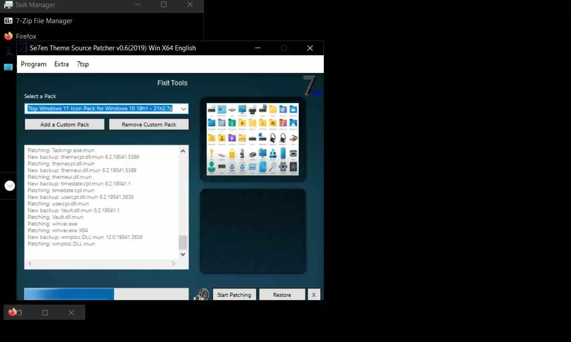Click the log list scroll up arrow

pyautogui.click(x=183, y=151)
